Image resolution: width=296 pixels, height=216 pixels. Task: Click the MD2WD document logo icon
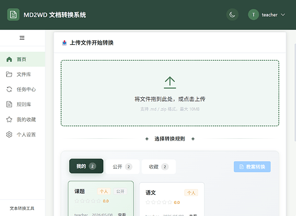coord(13,14)
